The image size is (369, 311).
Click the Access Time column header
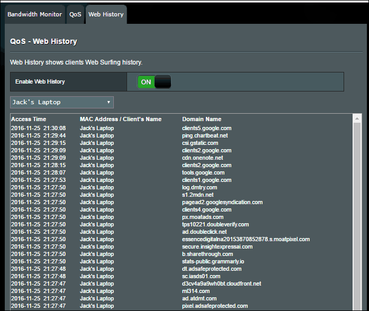(x=29, y=119)
